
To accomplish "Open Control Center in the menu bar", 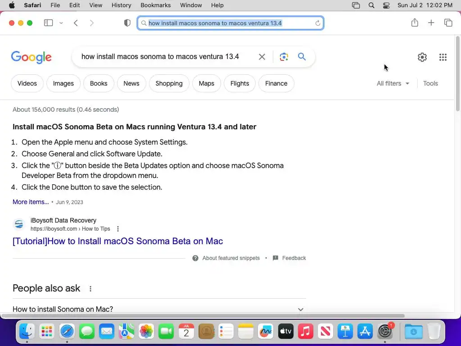I will click(386, 5).
